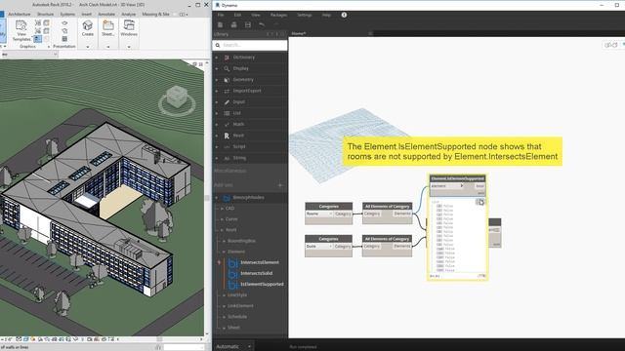Click the upper All Elements of Category node header
The width and height of the screenshot is (625, 351).
(x=387, y=206)
